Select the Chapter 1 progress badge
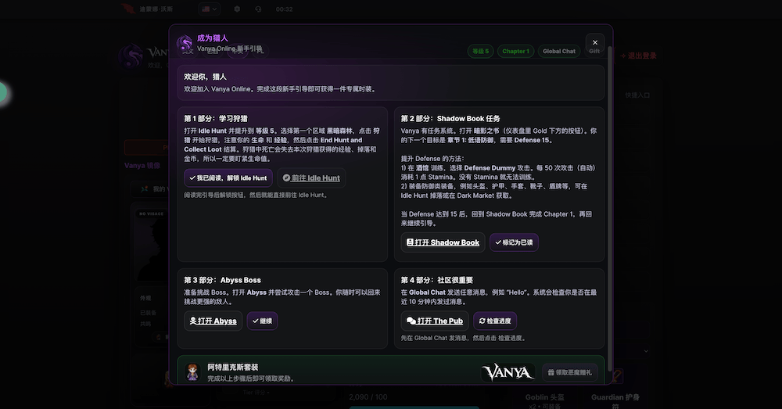782x409 pixels. (515, 52)
